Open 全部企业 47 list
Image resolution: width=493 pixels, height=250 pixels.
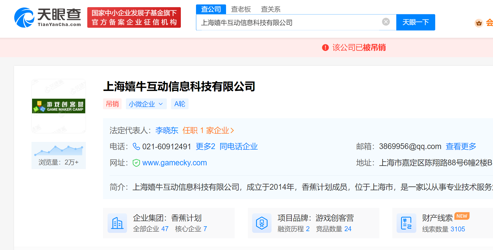[151, 229]
